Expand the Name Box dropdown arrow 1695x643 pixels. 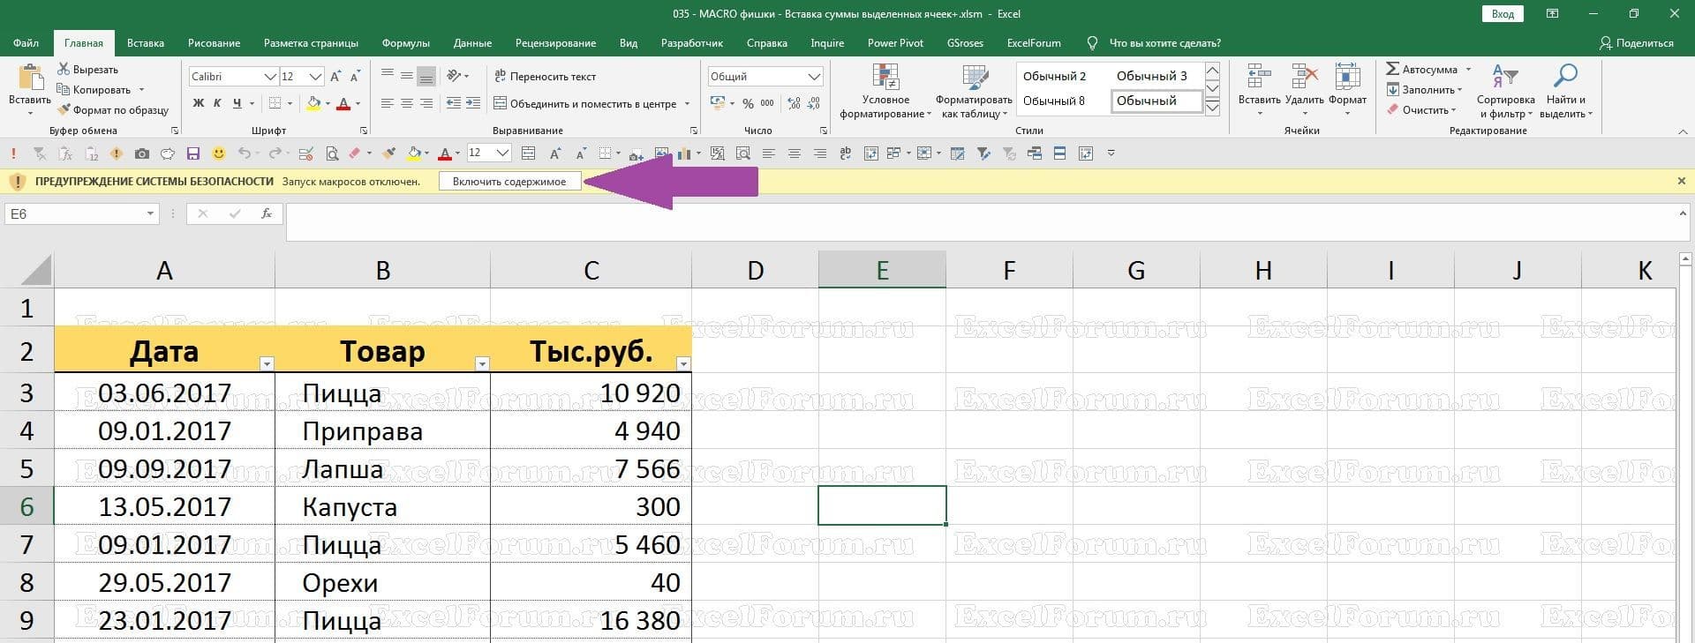[x=150, y=213]
